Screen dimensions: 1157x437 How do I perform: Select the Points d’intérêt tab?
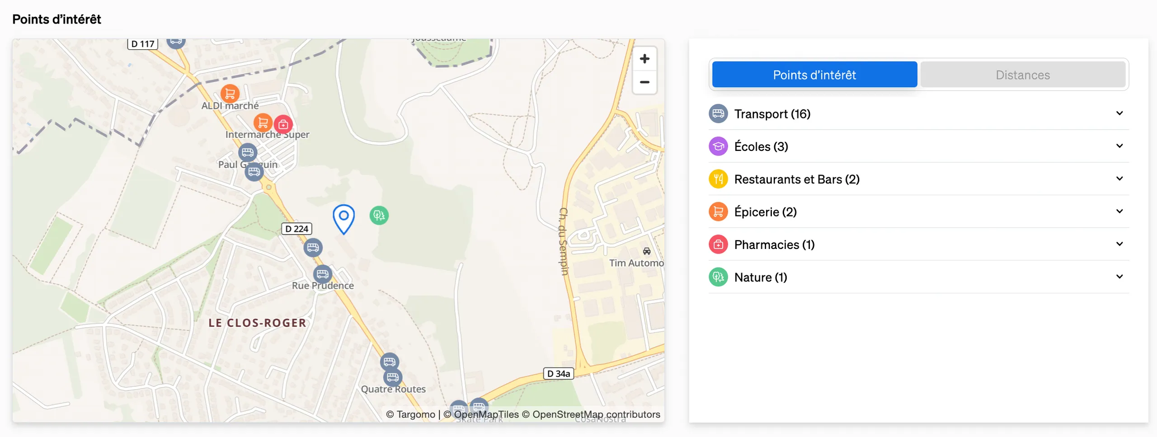pyautogui.click(x=814, y=75)
